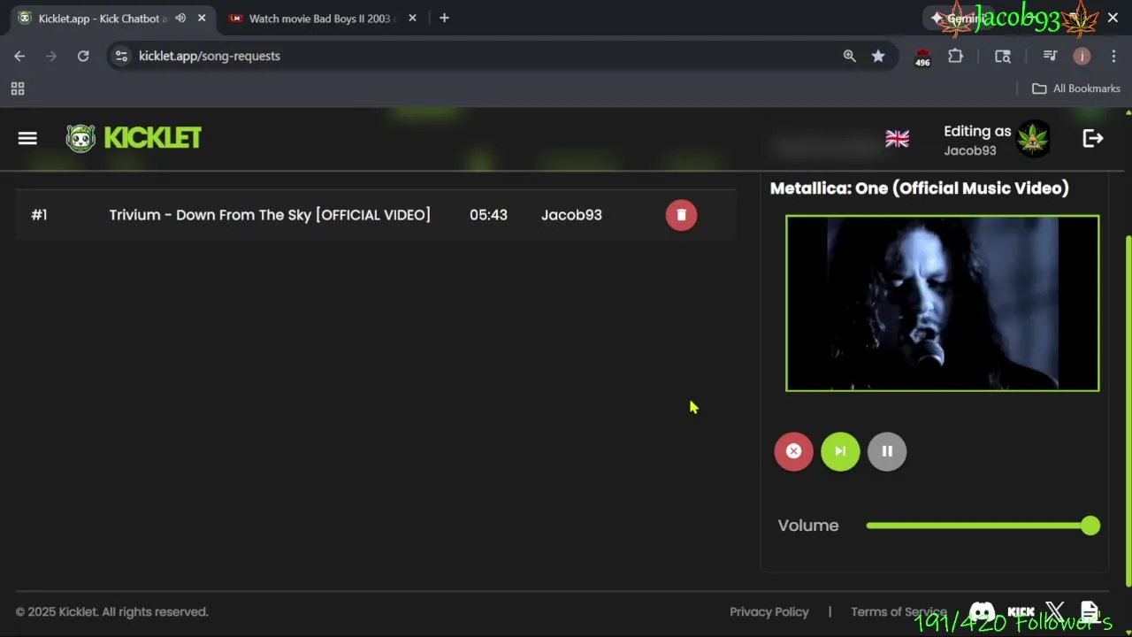Pause the Metallica song
The width and height of the screenshot is (1132, 637).
pos(887,451)
